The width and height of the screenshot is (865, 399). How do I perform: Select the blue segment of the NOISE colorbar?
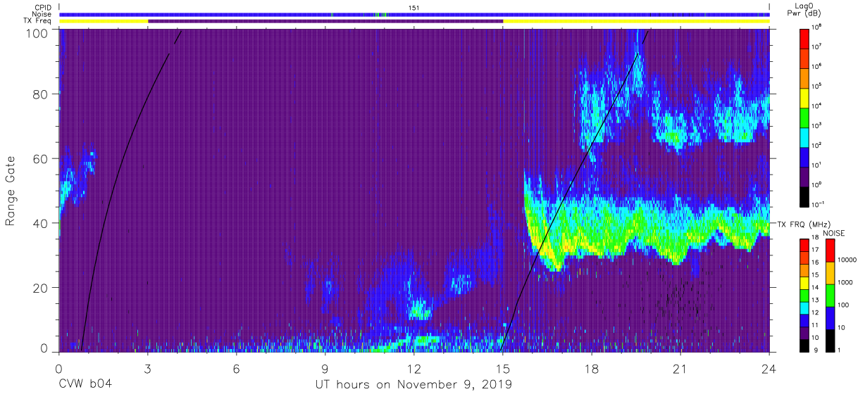pyautogui.click(x=830, y=318)
